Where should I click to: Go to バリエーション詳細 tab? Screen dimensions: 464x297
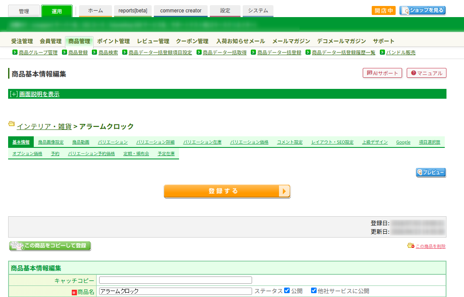coord(156,142)
